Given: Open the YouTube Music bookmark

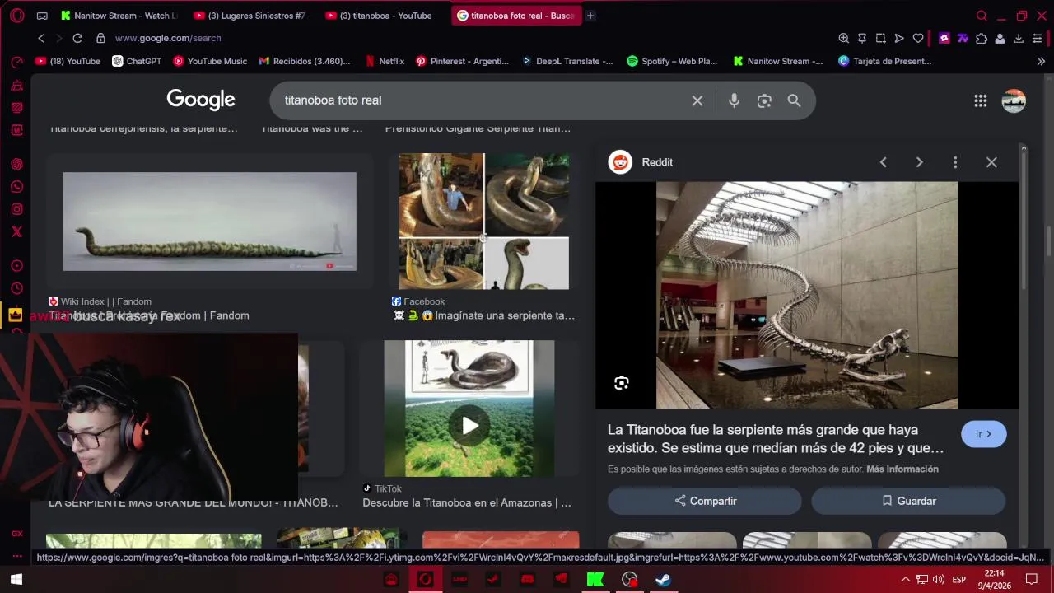Looking at the screenshot, I should (210, 61).
